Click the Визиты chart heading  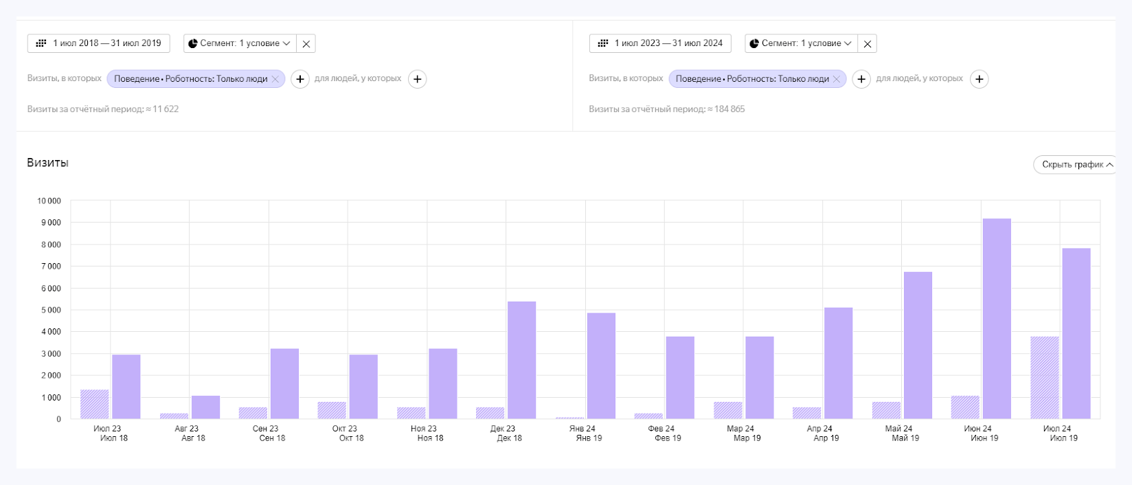click(47, 163)
